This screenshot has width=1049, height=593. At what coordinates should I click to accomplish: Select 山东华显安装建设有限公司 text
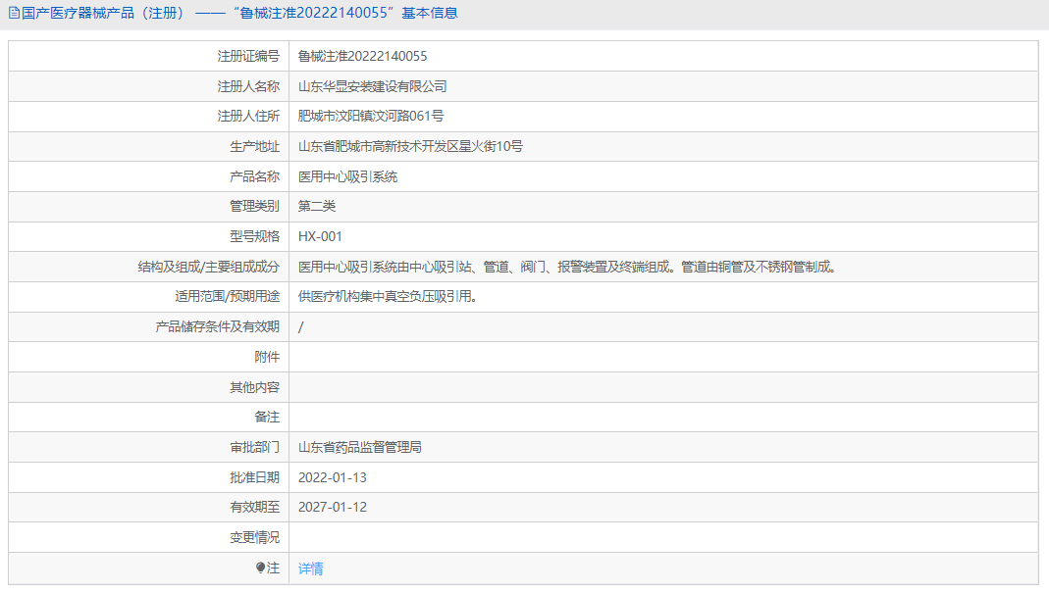coord(372,86)
